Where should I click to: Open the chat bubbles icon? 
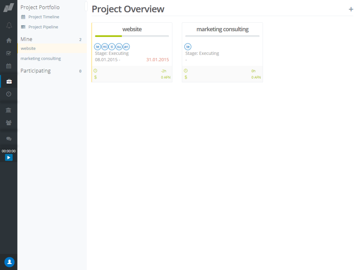click(x=9, y=139)
